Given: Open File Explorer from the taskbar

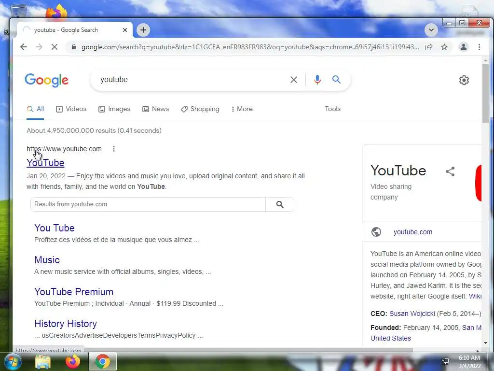Looking at the screenshot, I should click(43, 361).
